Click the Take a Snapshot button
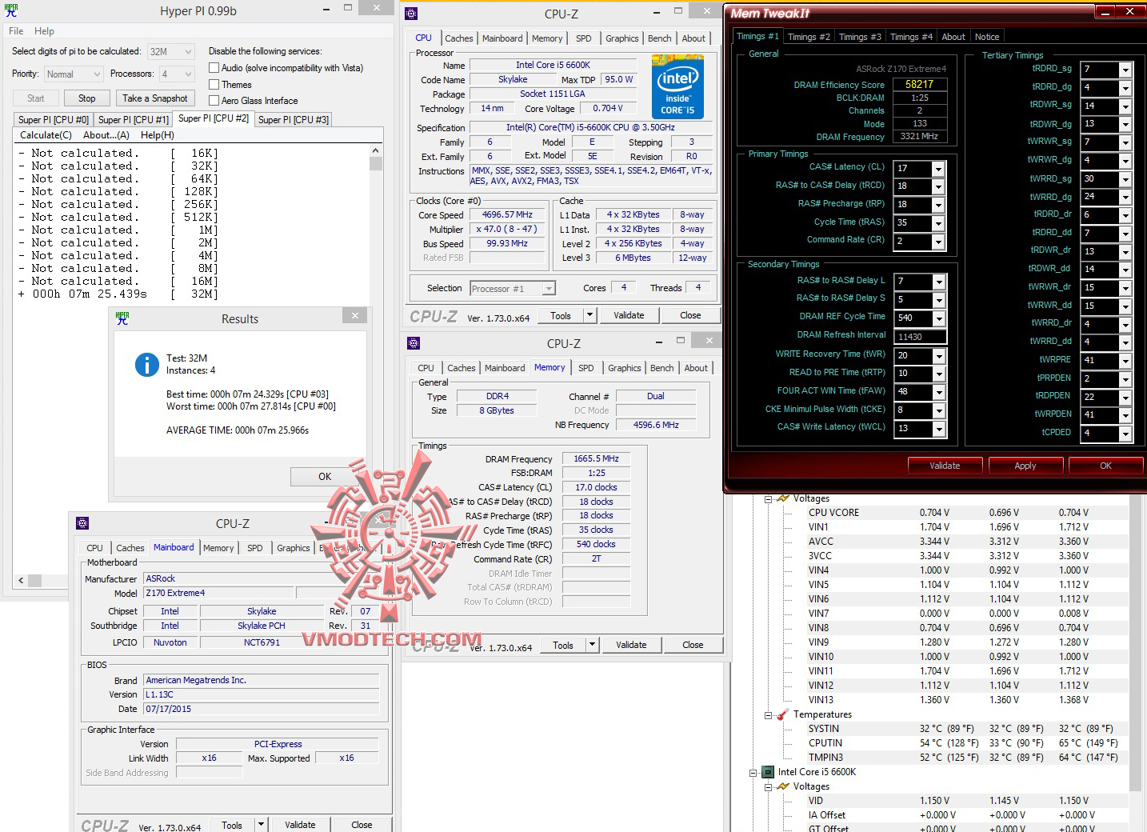Viewport: 1147px width, 832px height. [x=155, y=98]
